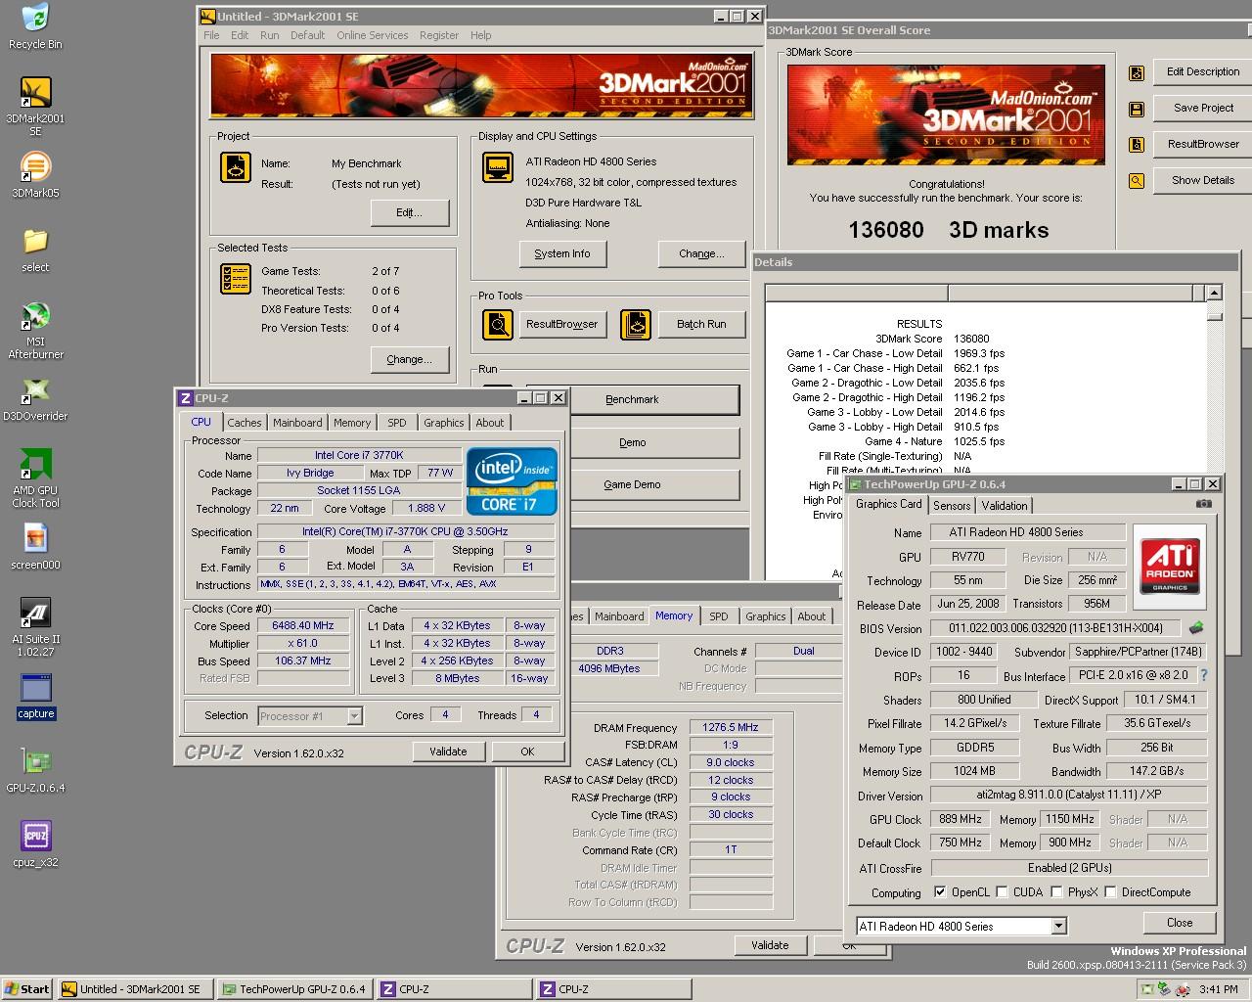
Task: Click Show Details button
Action: click(1203, 180)
